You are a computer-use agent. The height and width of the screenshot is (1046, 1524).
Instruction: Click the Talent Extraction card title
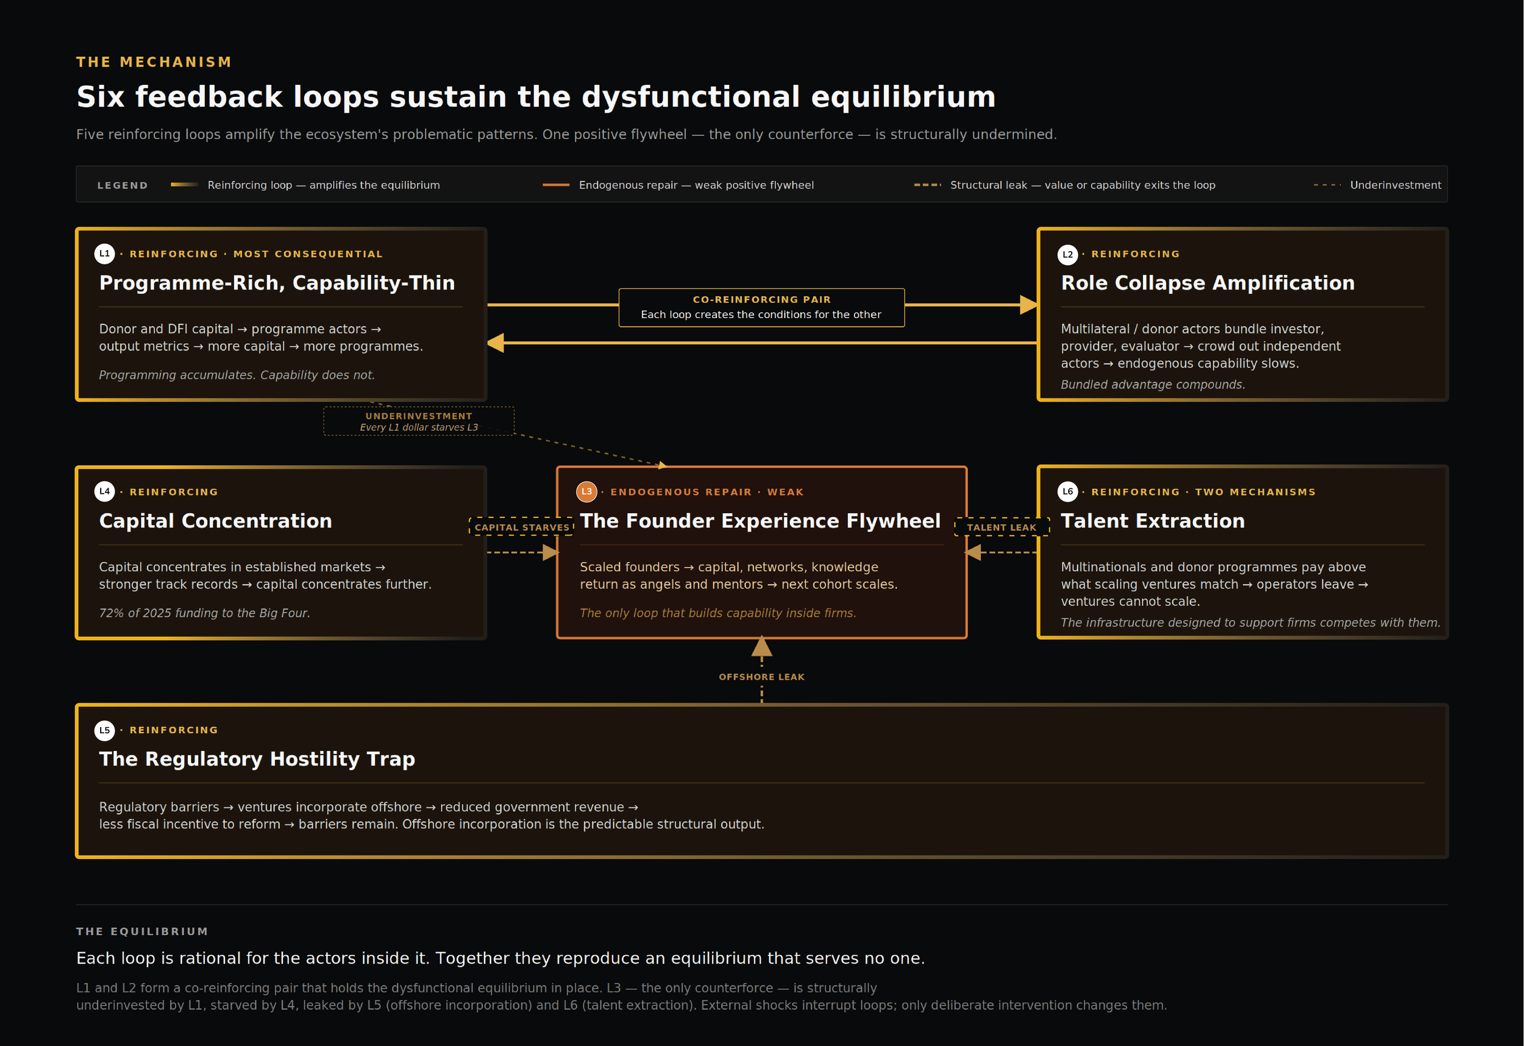pos(1152,521)
